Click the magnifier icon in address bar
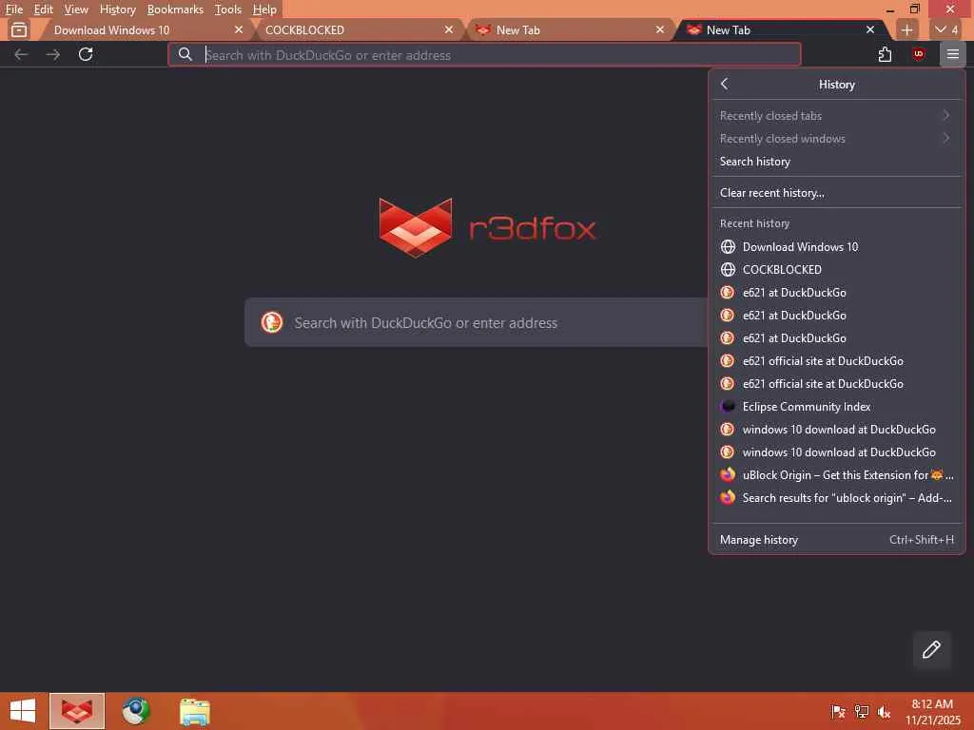Viewport: 974px width, 730px height. pos(185,54)
